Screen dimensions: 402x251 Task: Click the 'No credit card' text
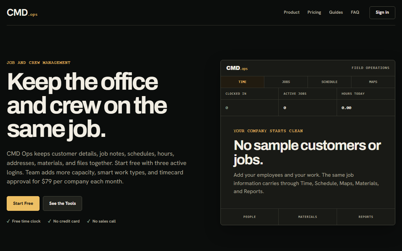point(66,221)
